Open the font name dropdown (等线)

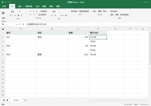14,12
